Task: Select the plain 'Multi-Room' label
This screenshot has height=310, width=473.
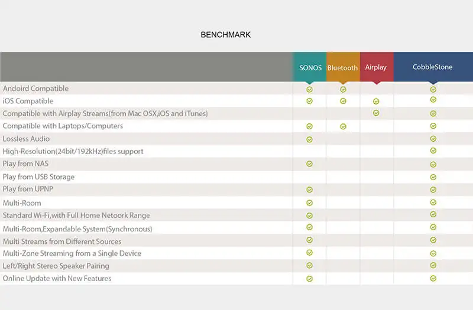Action: (22, 203)
